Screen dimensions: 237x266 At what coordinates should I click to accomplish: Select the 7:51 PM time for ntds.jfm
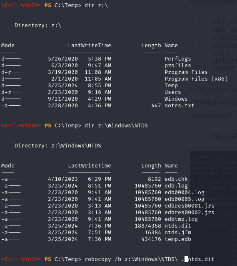tap(100, 233)
